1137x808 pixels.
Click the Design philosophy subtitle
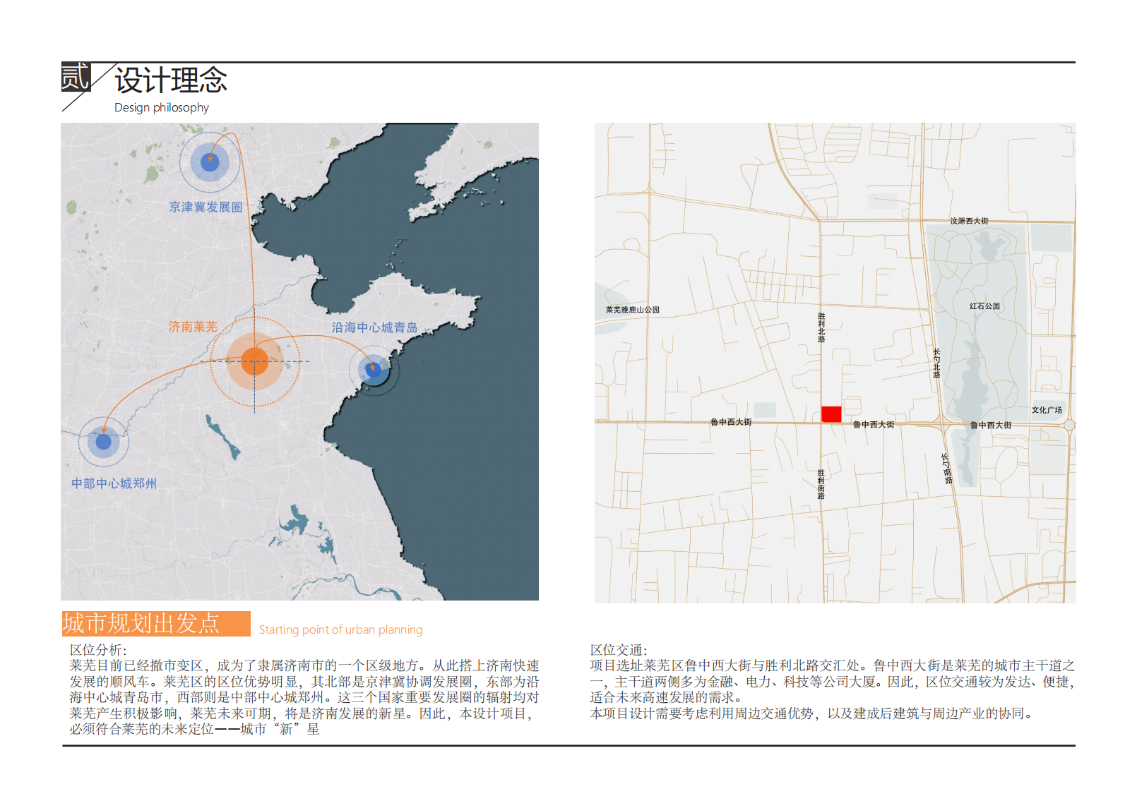click(x=162, y=107)
